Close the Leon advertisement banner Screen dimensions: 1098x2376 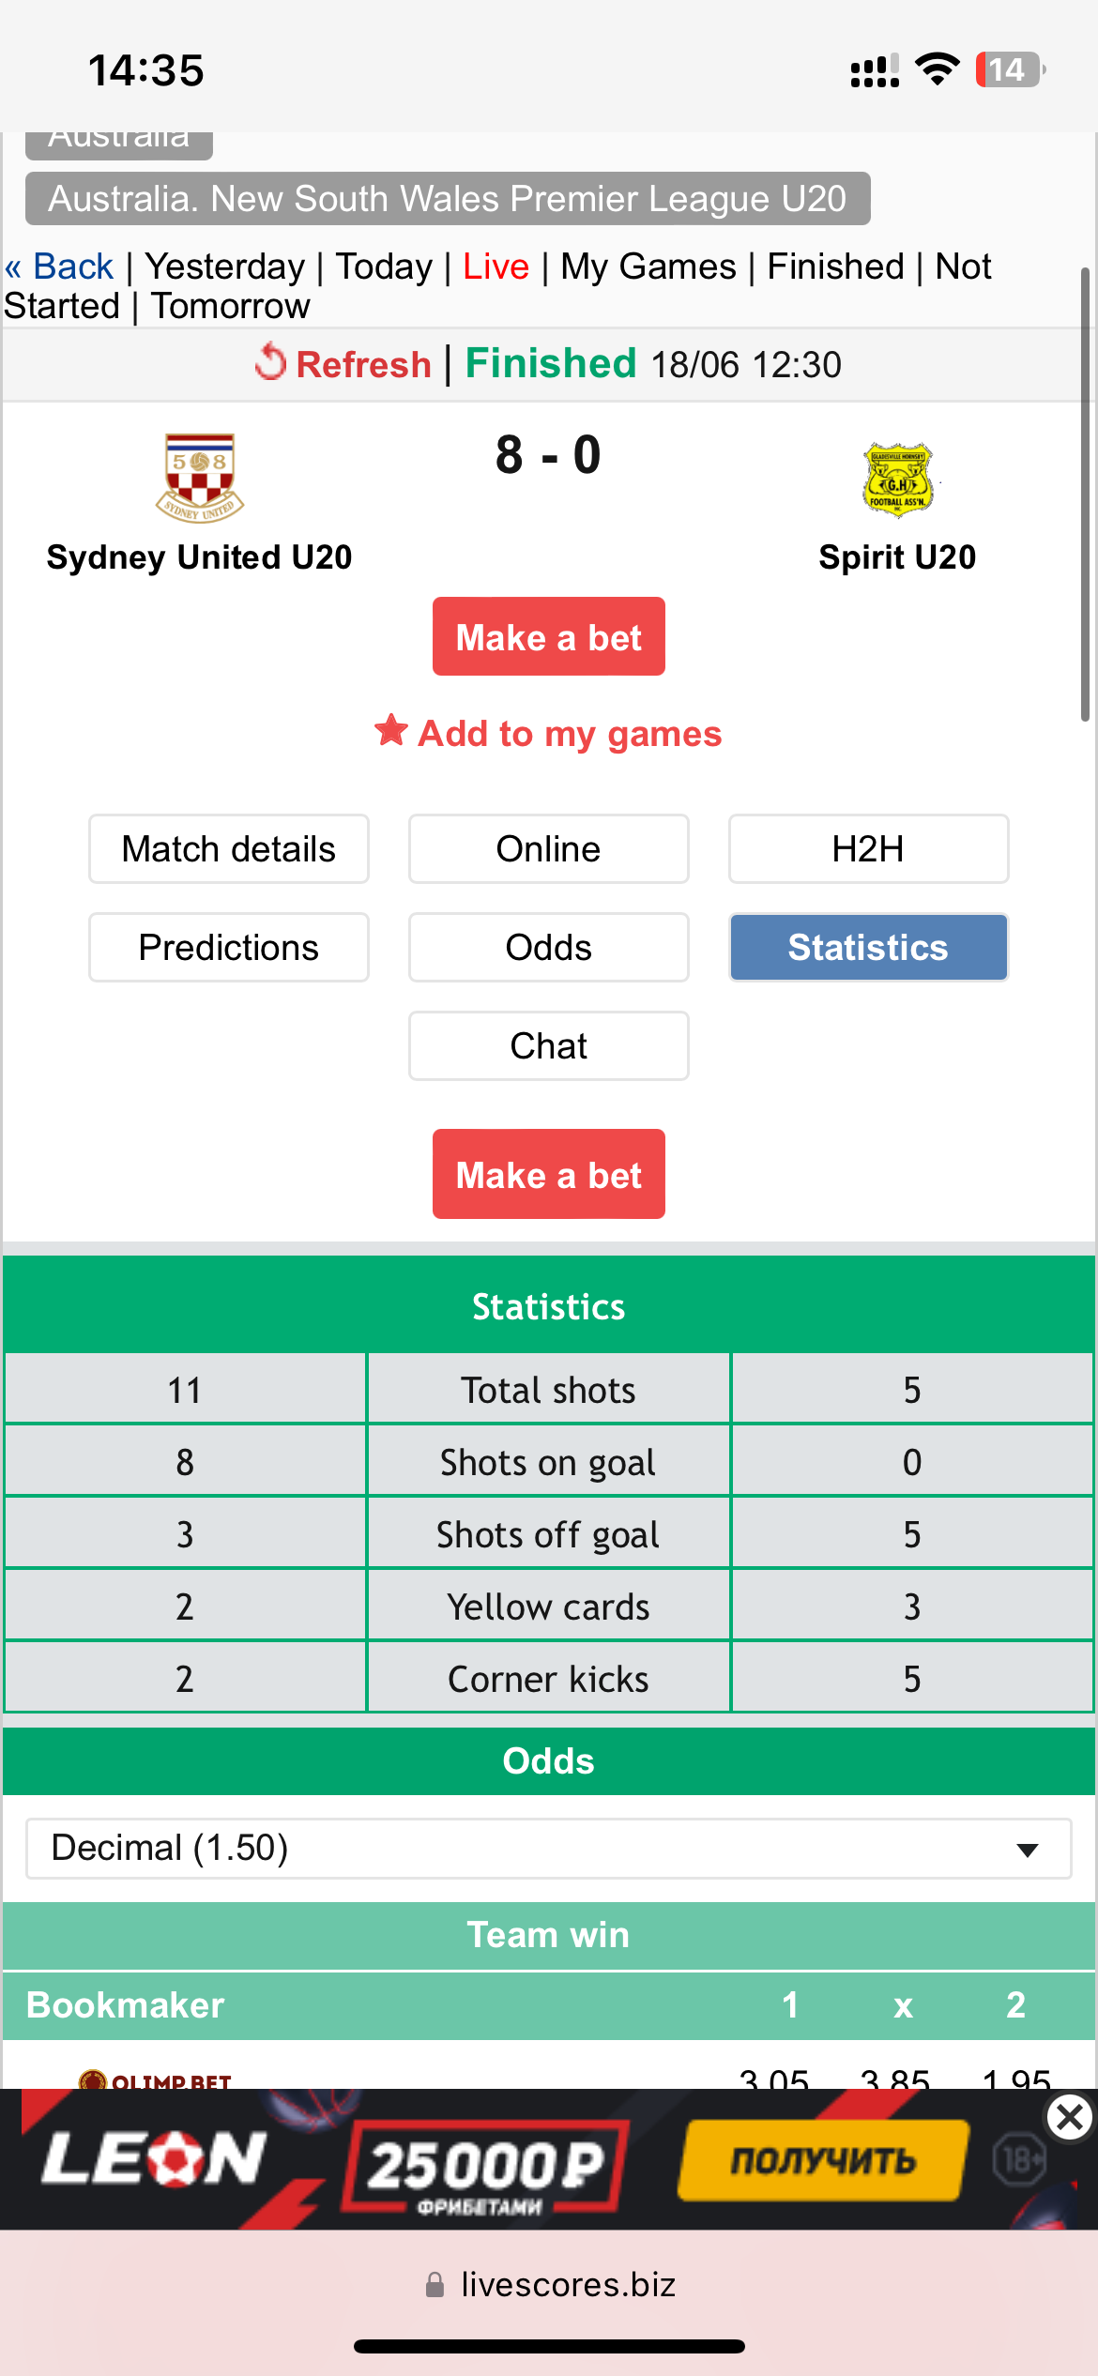(x=1069, y=2118)
